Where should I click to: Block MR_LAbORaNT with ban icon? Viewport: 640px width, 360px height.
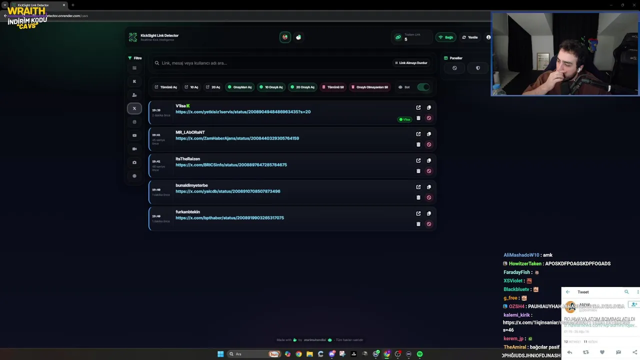tap(429, 144)
